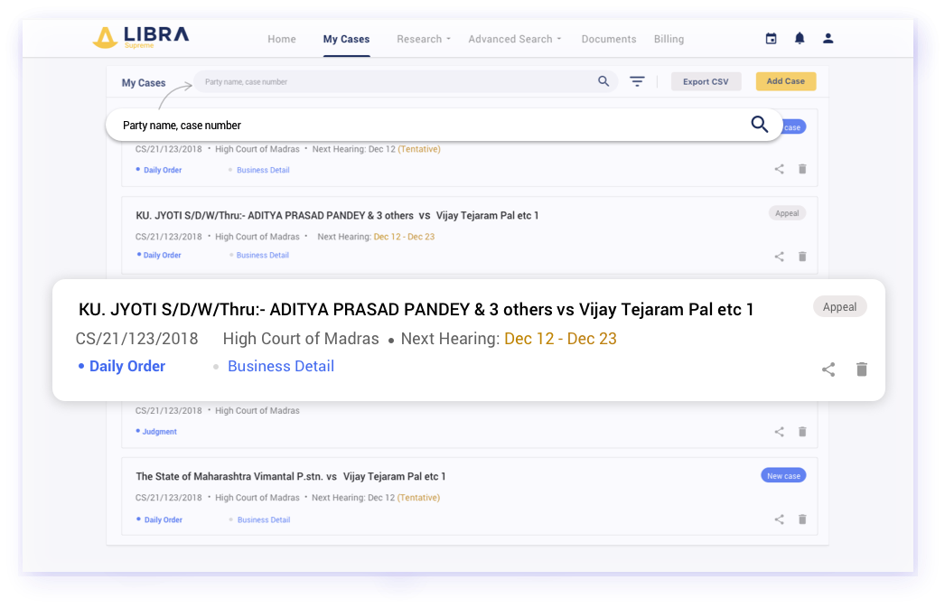Open the calendar icon in the header
Viewport: 945px width, 608px height.
[x=771, y=39]
